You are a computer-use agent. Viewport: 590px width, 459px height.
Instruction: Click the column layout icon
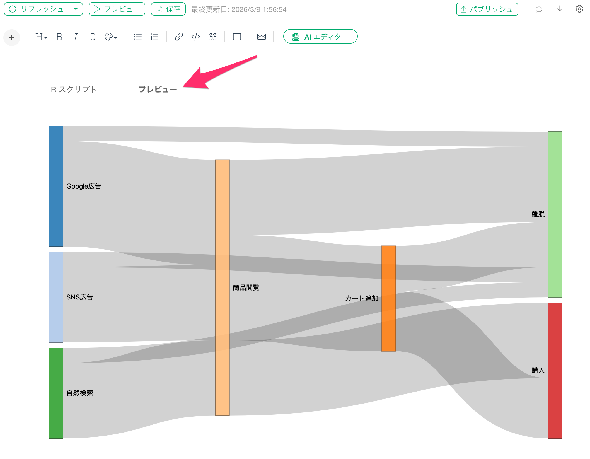pyautogui.click(x=237, y=37)
